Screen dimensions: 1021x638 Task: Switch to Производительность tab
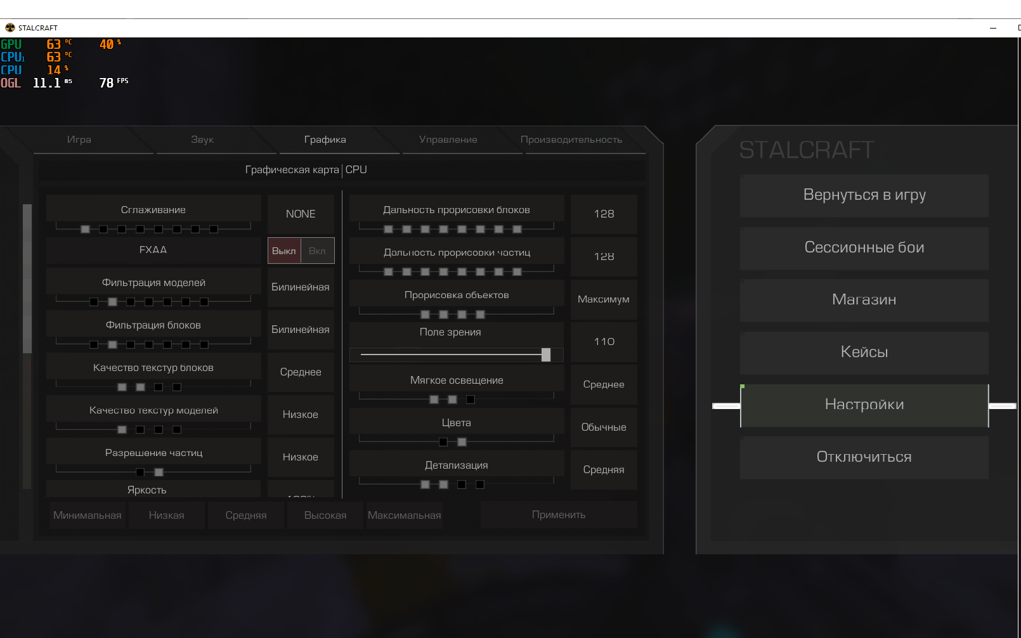pos(571,140)
